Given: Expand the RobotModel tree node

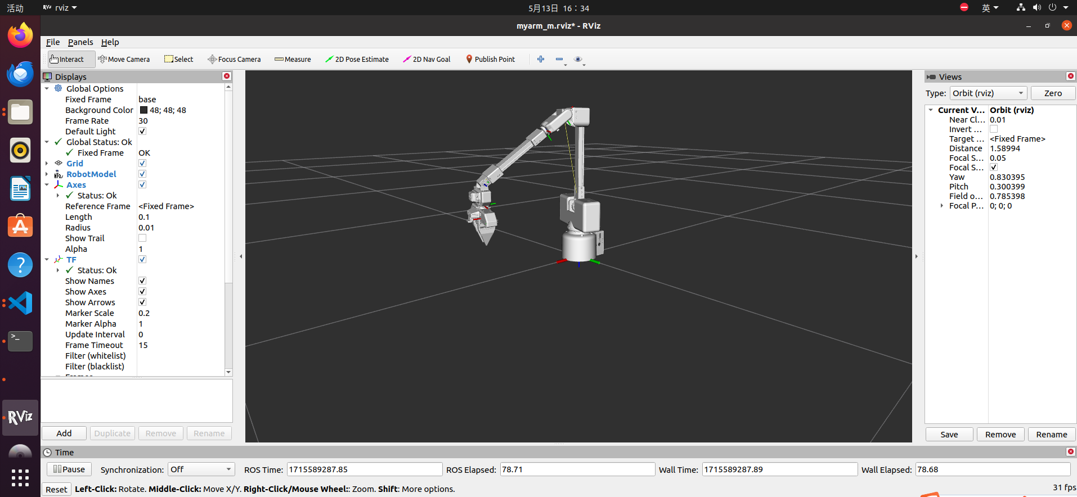Looking at the screenshot, I should click(47, 174).
